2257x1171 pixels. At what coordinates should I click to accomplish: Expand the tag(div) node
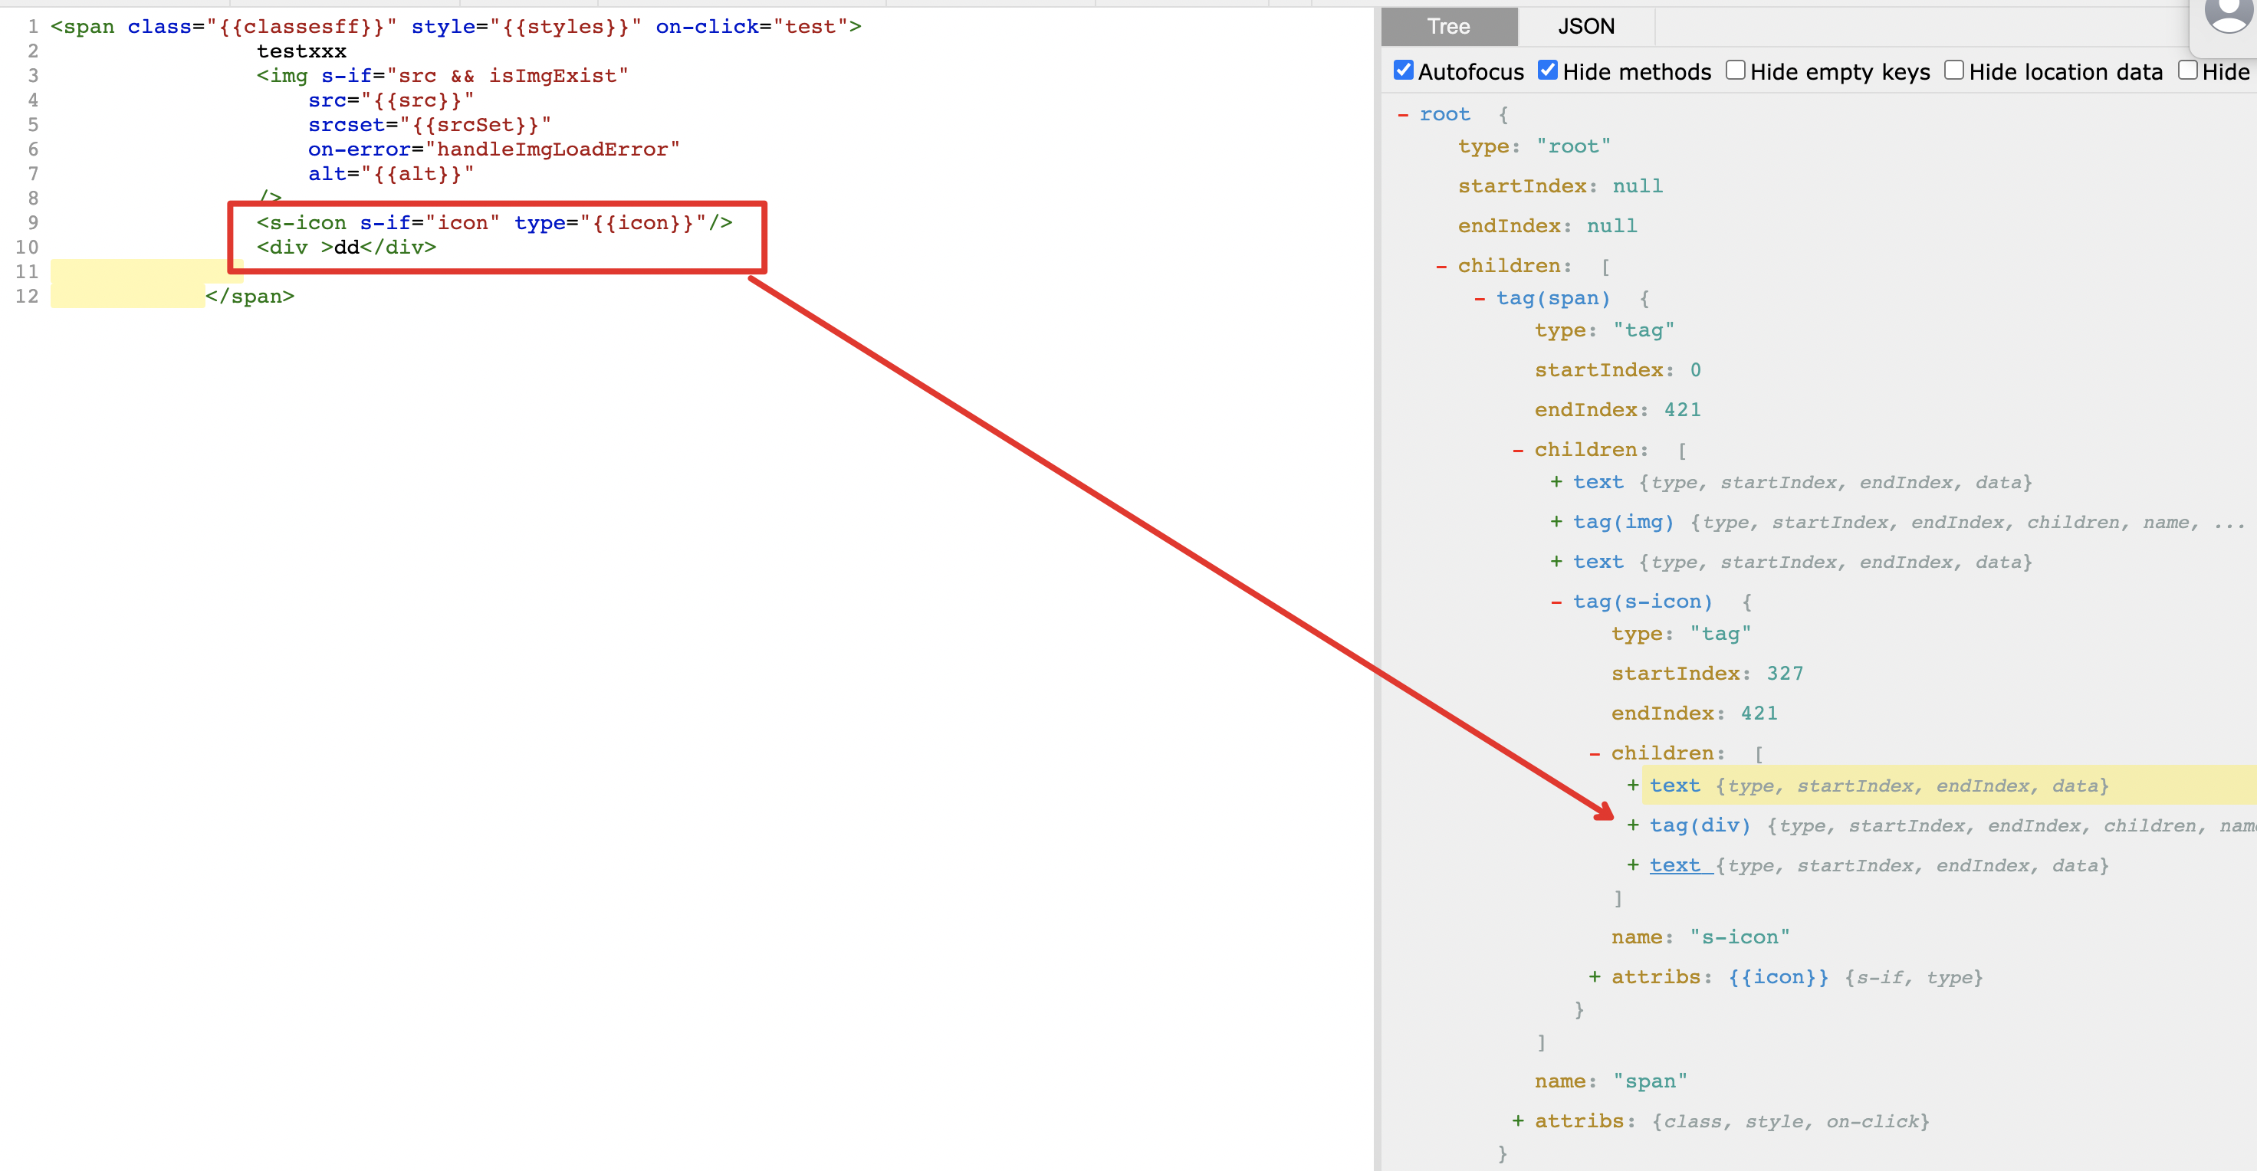coord(1633,825)
